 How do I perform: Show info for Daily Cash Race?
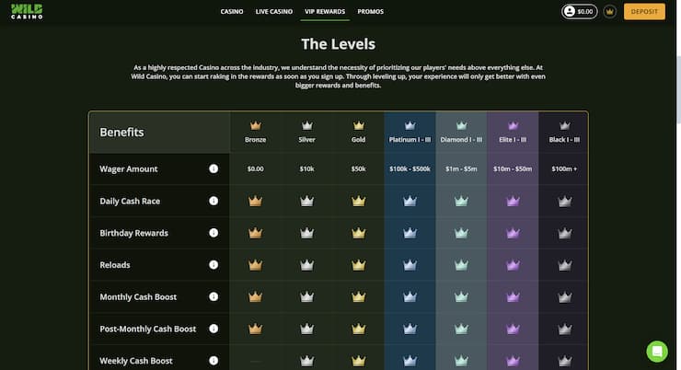(214, 201)
